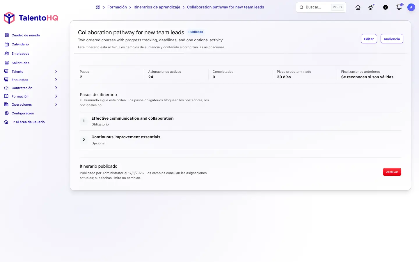Go to Ir al área de usuario
This screenshot has height=262, width=419.
(29, 122)
